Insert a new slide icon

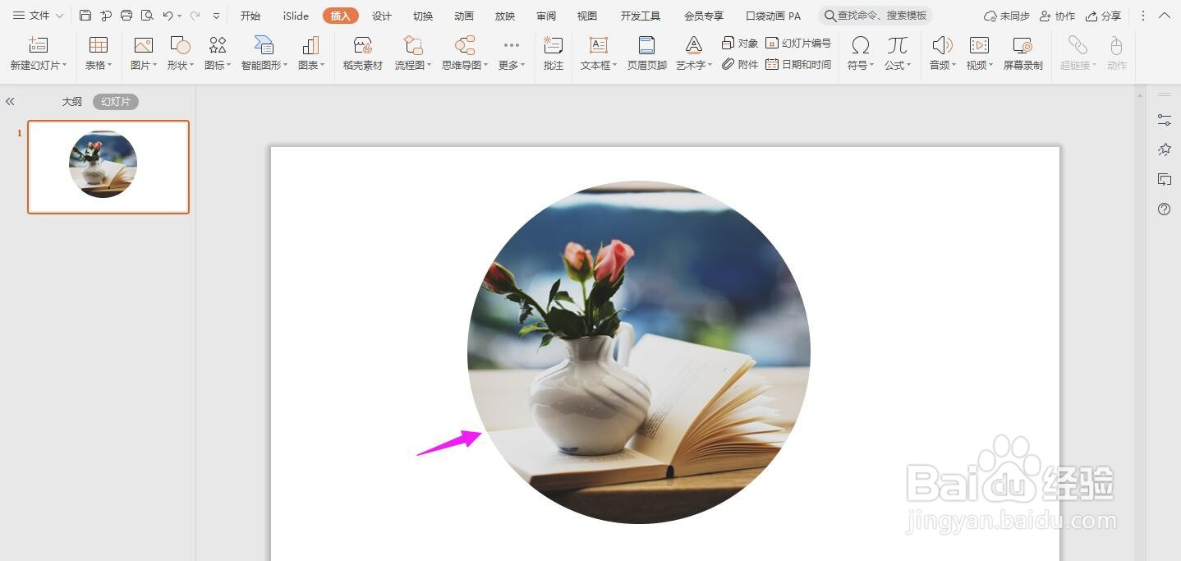tap(38, 45)
